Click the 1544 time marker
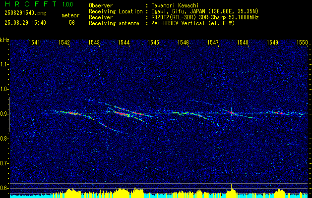 pos(124,42)
